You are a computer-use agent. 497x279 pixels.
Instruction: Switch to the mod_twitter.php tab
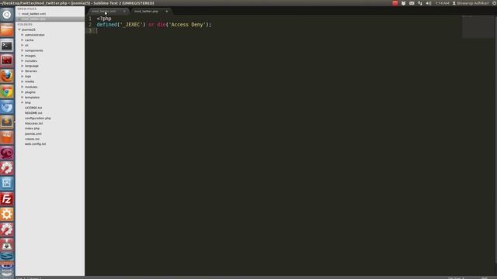(146, 12)
